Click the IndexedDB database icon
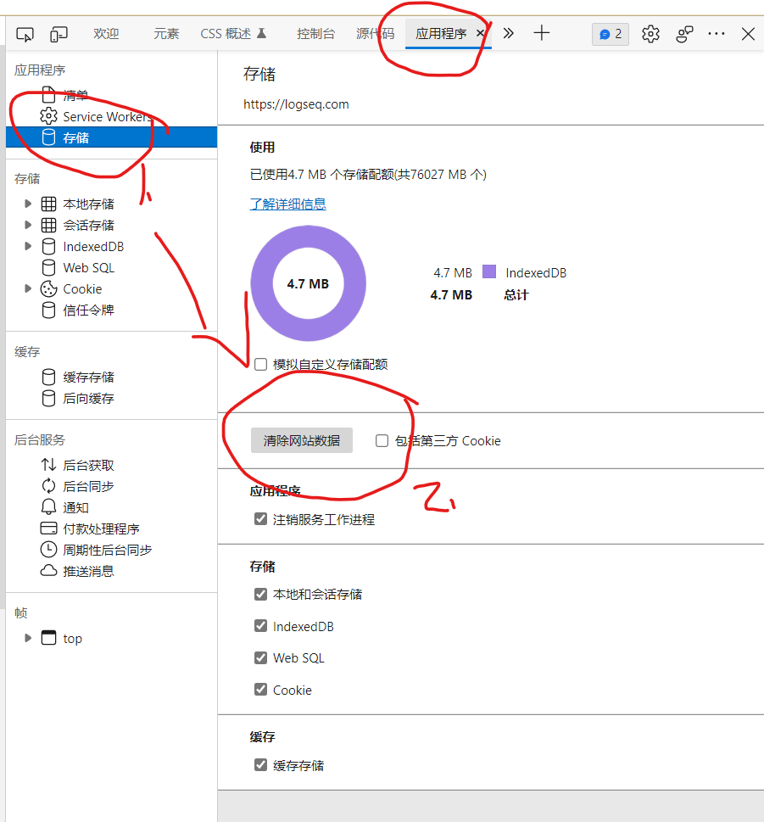Viewport: 764px width, 822px height. coord(48,246)
